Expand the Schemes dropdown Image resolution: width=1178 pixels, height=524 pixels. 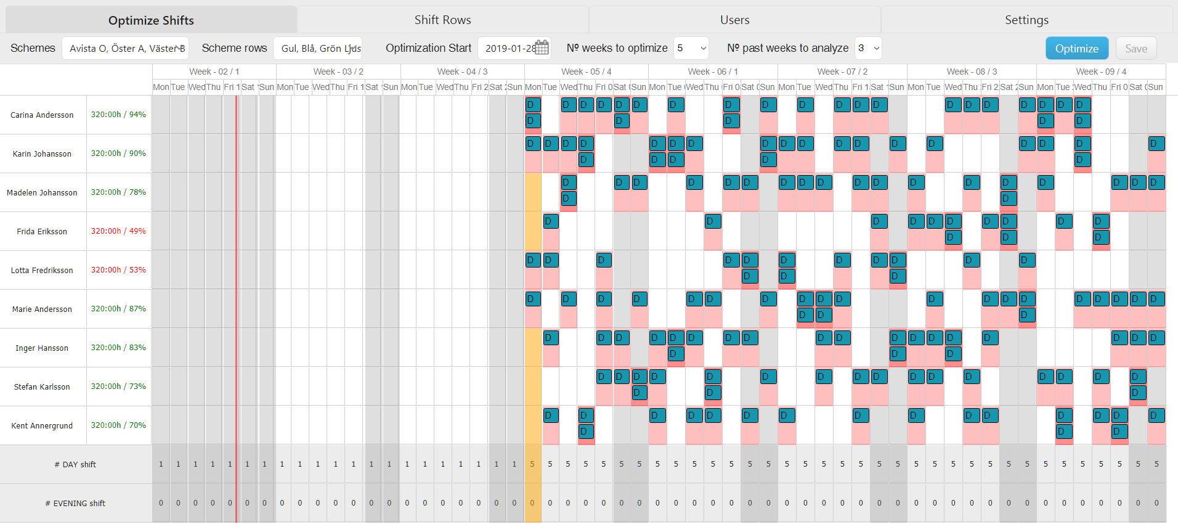click(x=125, y=48)
